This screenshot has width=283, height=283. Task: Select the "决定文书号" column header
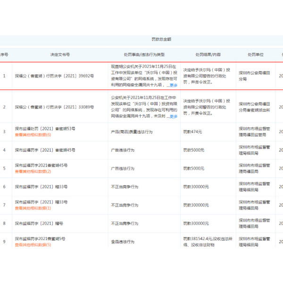60,55
